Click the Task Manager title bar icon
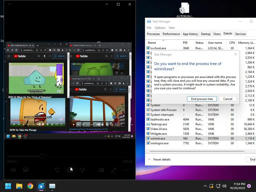 pos(149,21)
